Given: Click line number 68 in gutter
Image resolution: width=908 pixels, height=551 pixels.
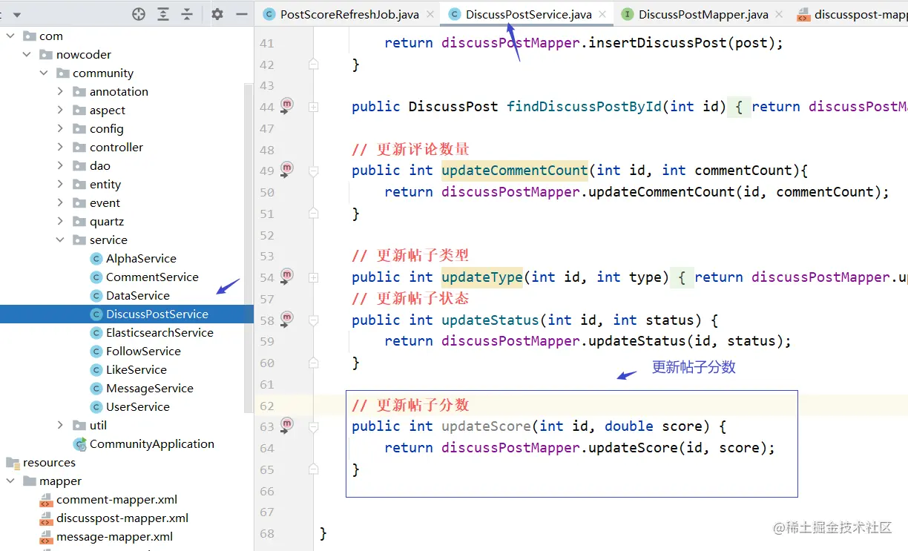Looking at the screenshot, I should coord(267,533).
